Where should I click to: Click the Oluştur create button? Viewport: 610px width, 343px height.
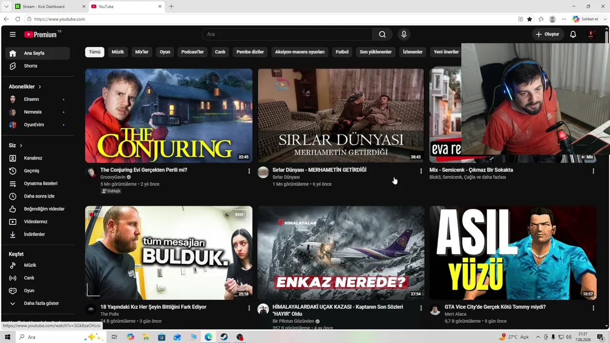(x=547, y=34)
